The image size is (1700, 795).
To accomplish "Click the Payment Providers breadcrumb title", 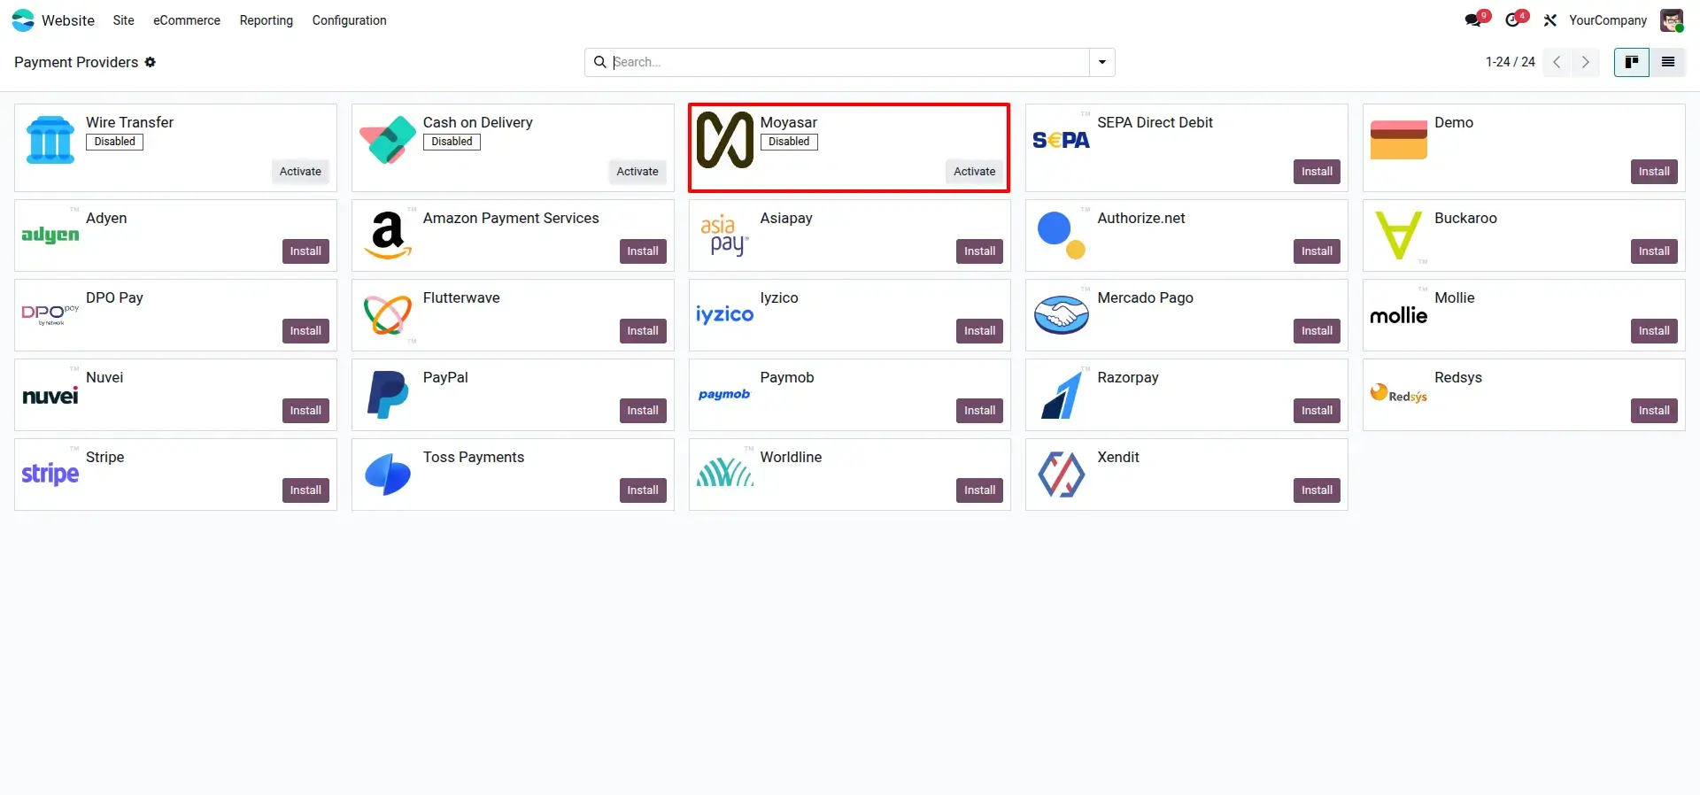I will [x=76, y=62].
